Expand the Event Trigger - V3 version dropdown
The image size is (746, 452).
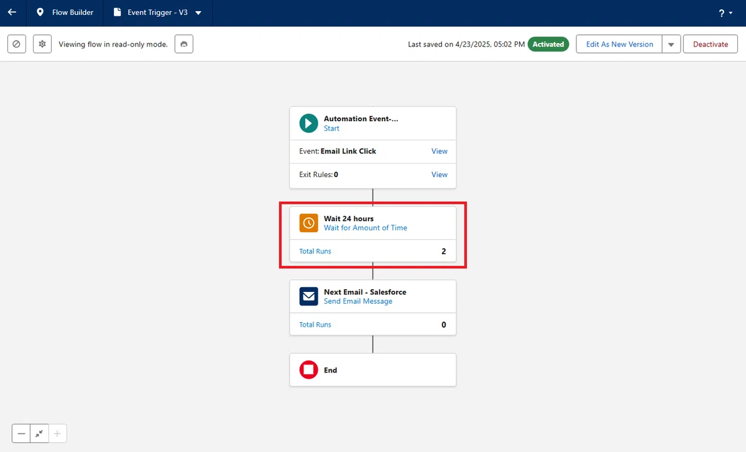[198, 13]
